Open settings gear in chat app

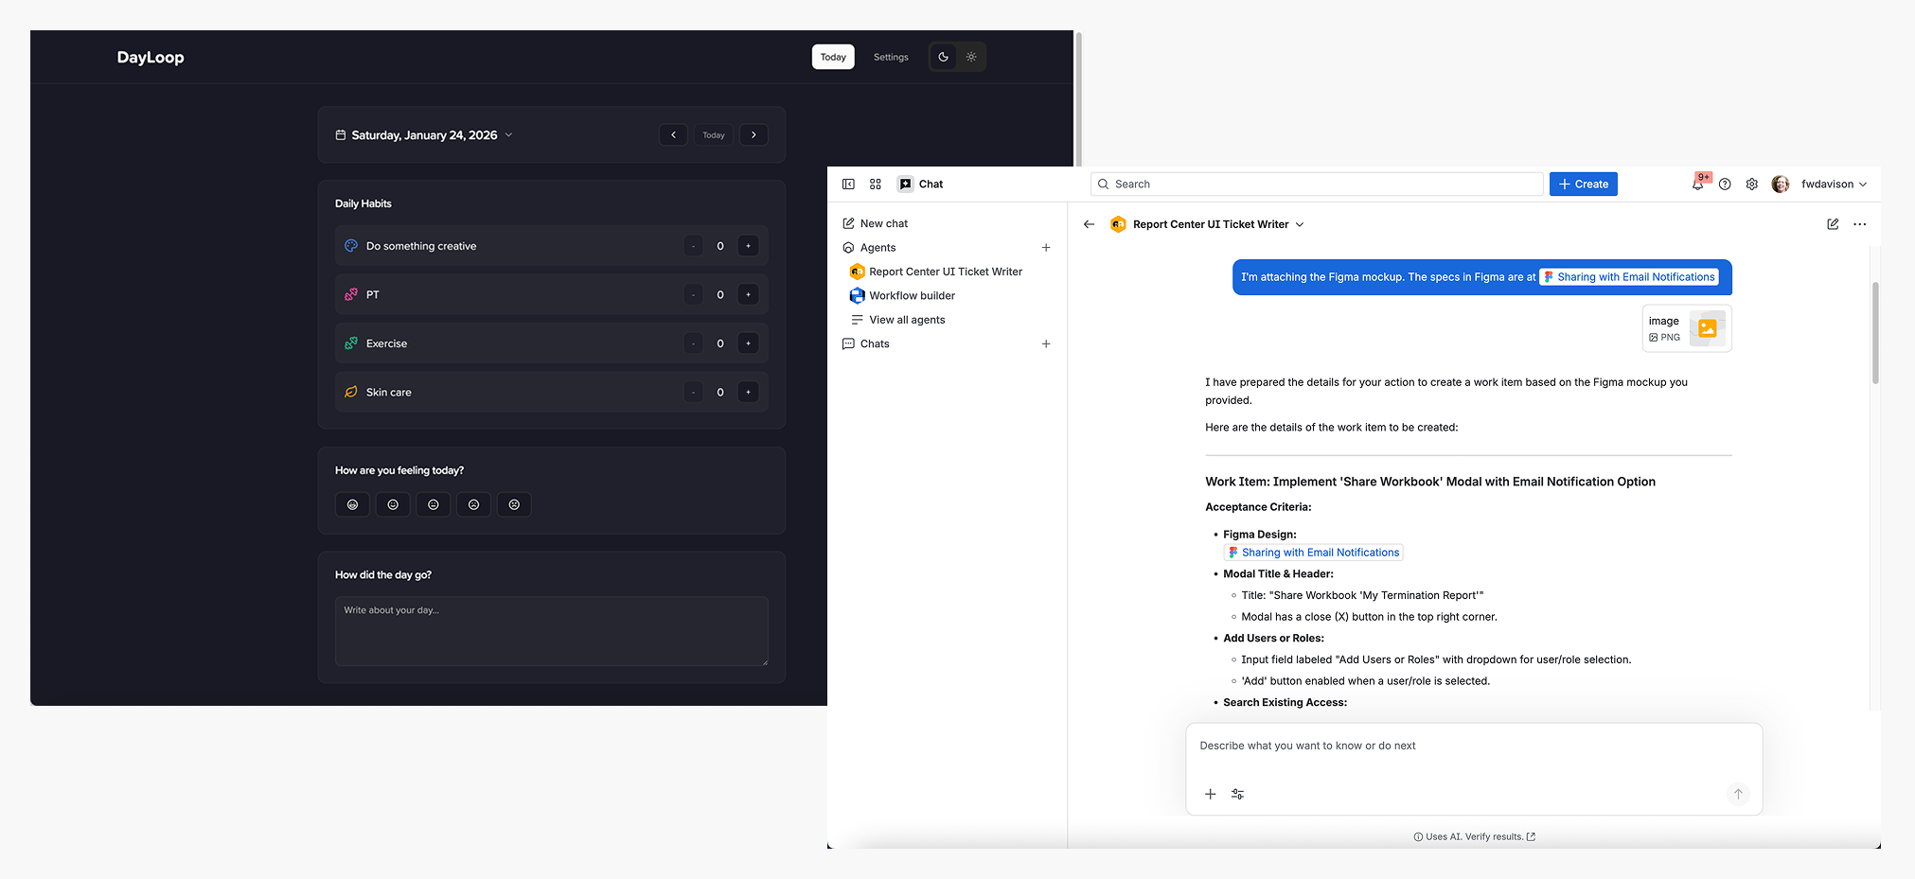pos(1751,185)
